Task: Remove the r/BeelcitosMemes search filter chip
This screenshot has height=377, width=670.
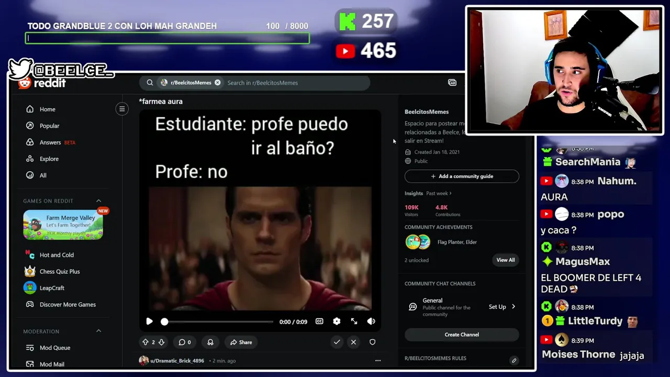Action: 217,83
